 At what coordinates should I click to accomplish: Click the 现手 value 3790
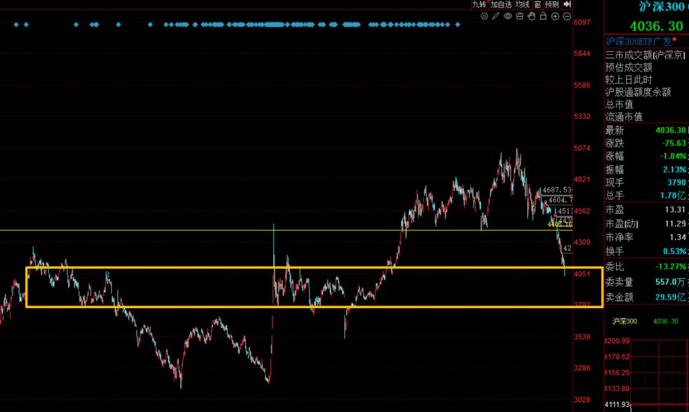pos(677,182)
